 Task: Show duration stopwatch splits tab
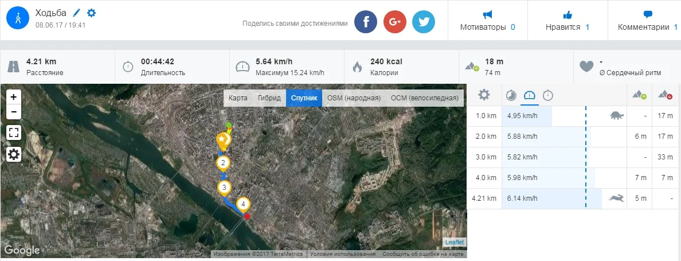[x=548, y=95]
